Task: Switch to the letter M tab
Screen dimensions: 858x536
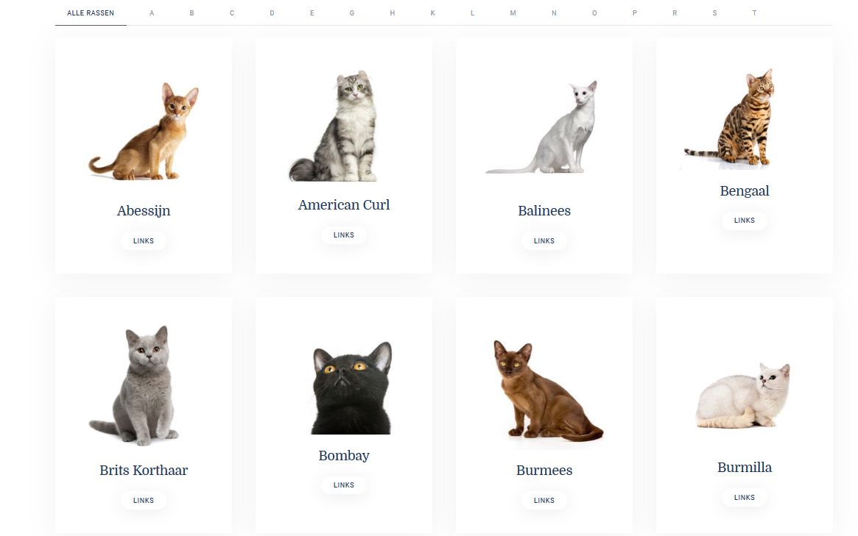Action: [513, 13]
